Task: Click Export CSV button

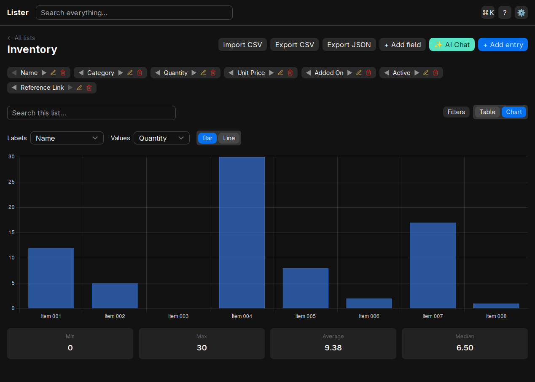Action: 295,45
